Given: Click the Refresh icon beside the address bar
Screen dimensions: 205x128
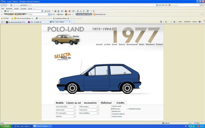Looking at the screenshot, I should coord(163,5).
